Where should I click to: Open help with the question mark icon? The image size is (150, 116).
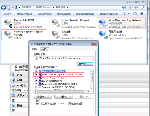(142, 14)
